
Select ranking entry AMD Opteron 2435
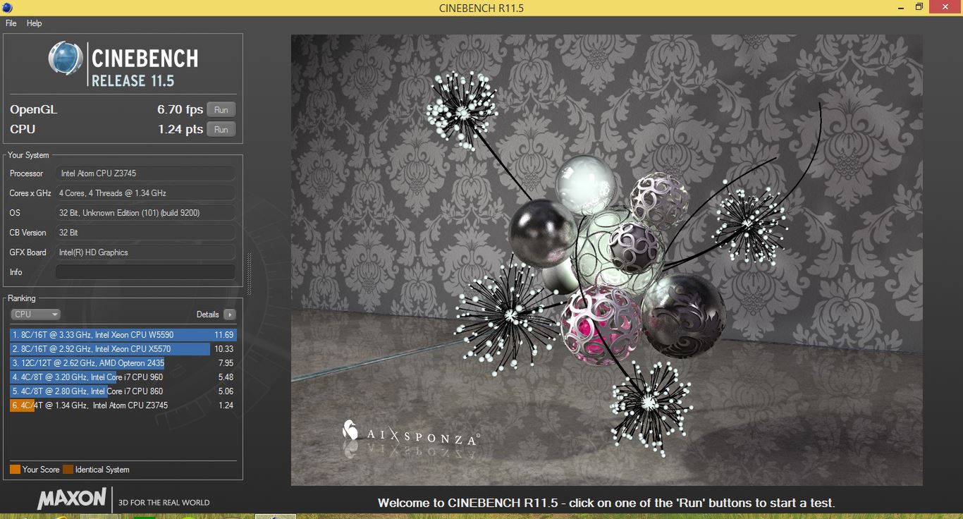tap(123, 363)
